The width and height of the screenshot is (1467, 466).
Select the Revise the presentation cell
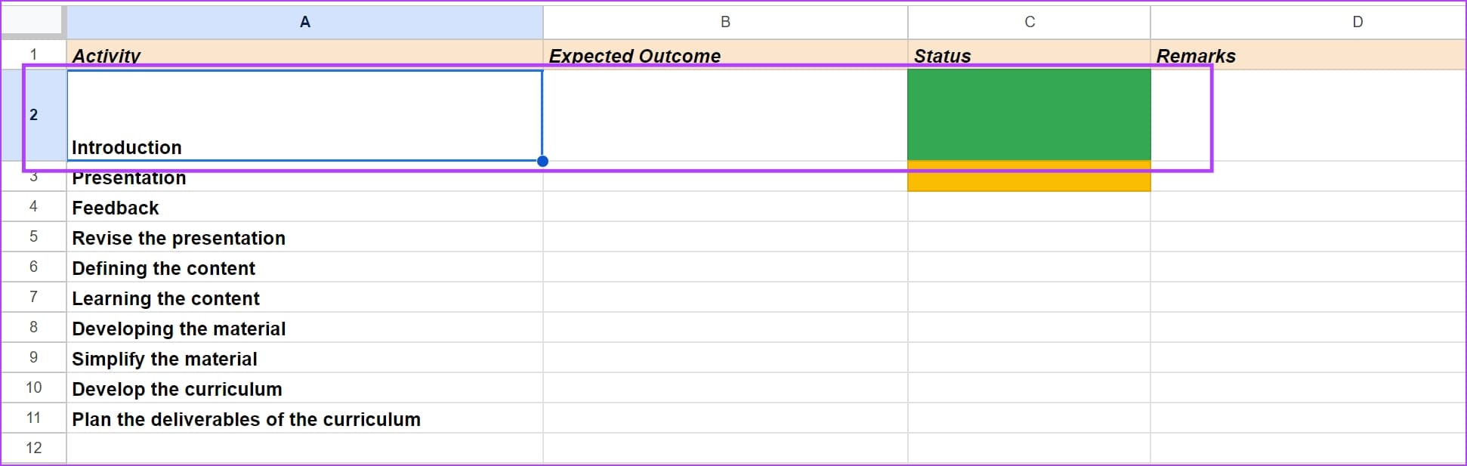[x=304, y=236]
